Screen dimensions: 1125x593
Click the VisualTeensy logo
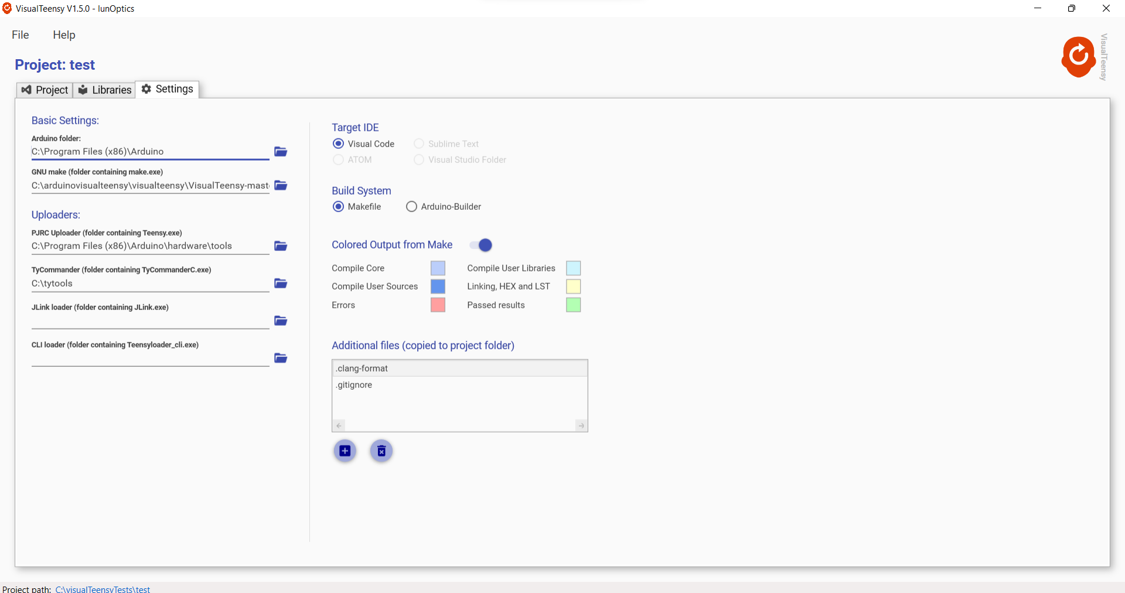click(x=1079, y=57)
